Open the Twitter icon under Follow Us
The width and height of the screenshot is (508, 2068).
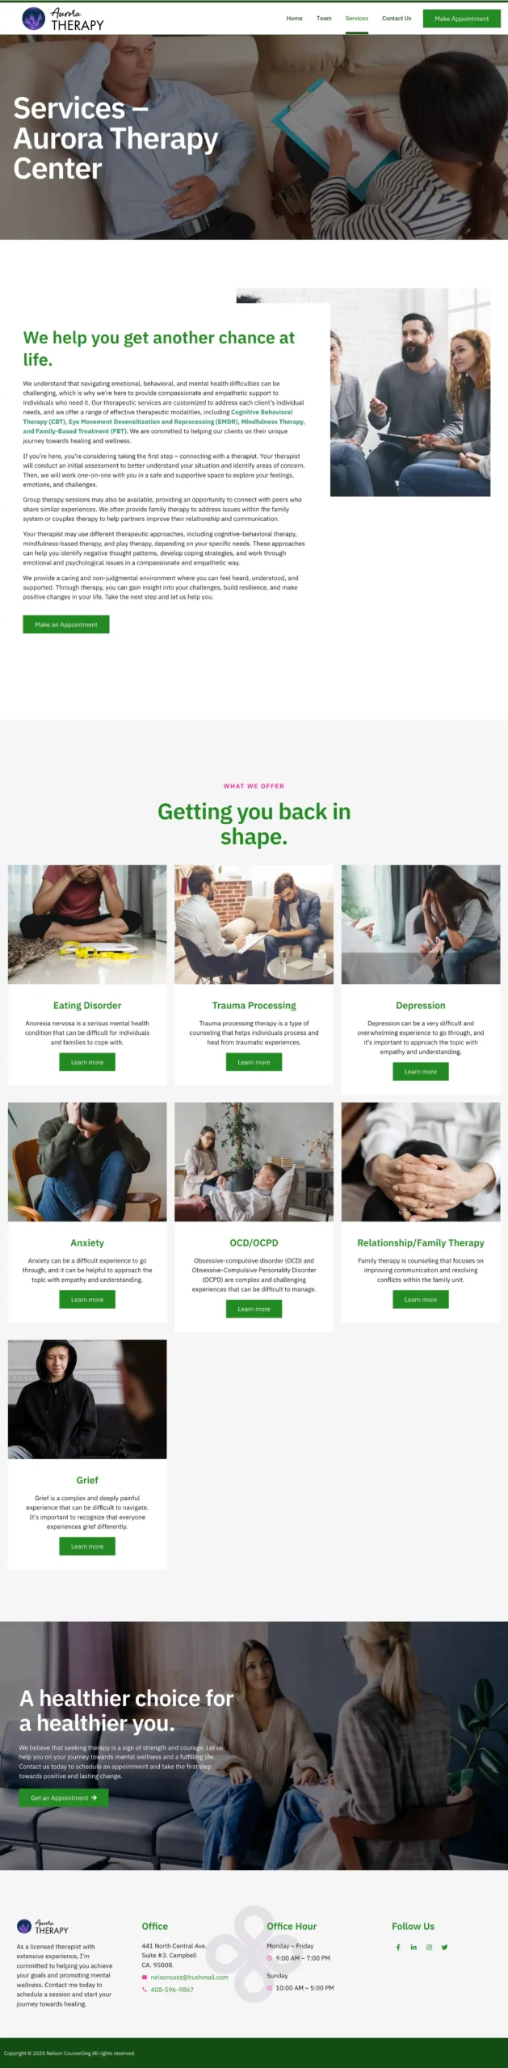[x=444, y=1947]
